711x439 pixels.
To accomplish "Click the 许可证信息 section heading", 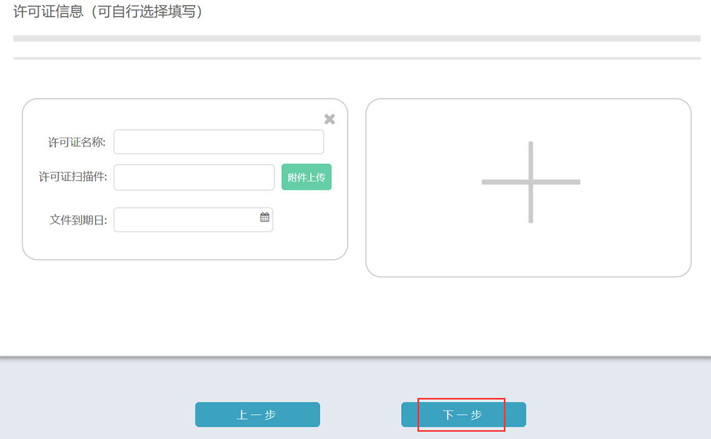I will coord(47,12).
